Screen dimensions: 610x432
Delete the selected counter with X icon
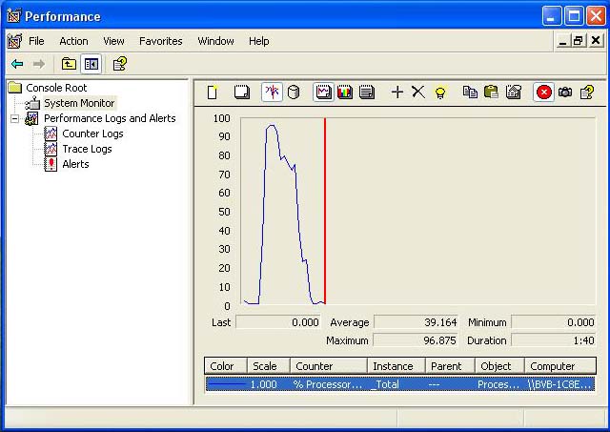click(418, 93)
